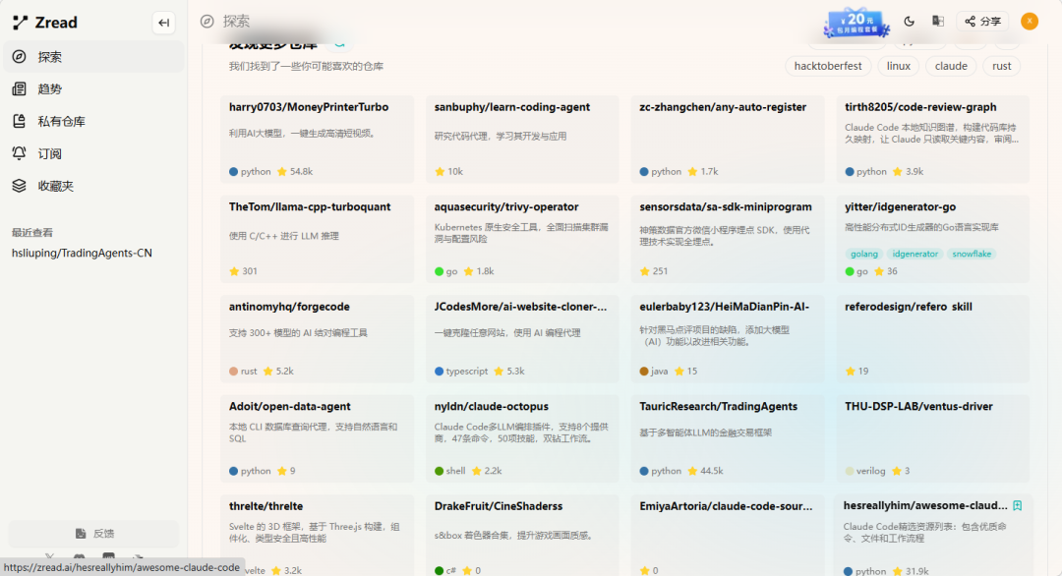Open the hesreallyhim/awesome-claud... repository card
The height and width of the screenshot is (576, 1062).
coord(932,536)
